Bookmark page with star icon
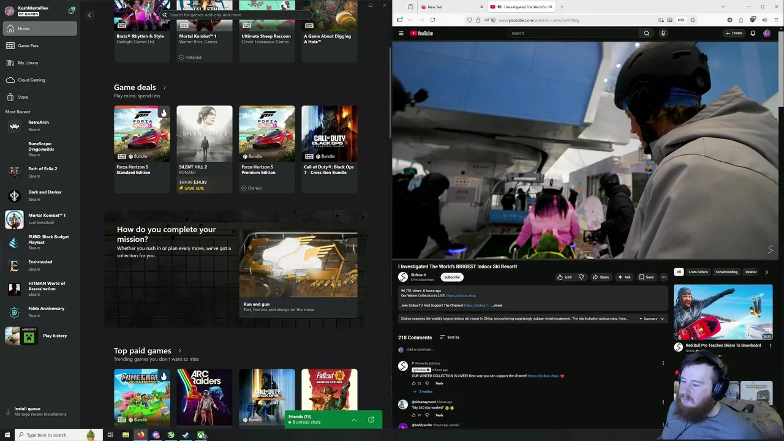784x441 pixels. [x=693, y=20]
